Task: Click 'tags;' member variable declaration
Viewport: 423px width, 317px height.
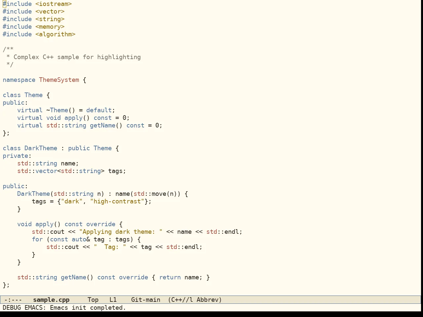Action: [117, 171]
